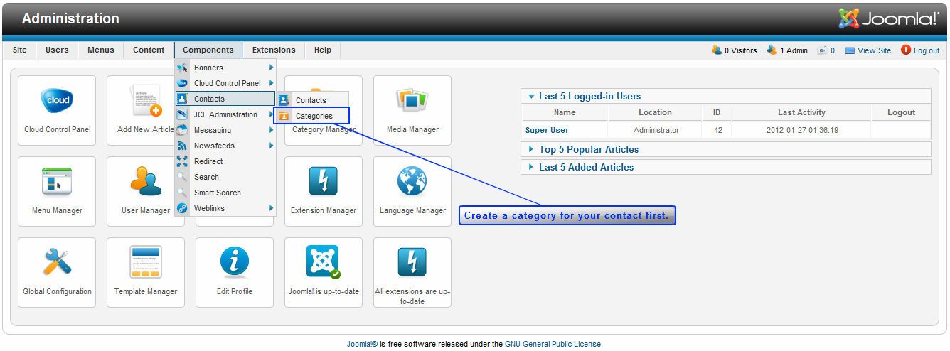Screen dimensions: 950x351
Task: Click the Redirect menu icon
Action: coord(182,161)
